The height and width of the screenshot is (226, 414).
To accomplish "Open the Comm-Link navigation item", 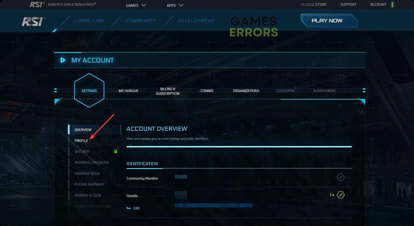I will click(x=89, y=21).
